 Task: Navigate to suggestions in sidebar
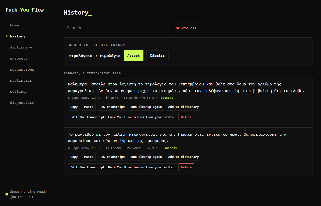tap(22, 69)
